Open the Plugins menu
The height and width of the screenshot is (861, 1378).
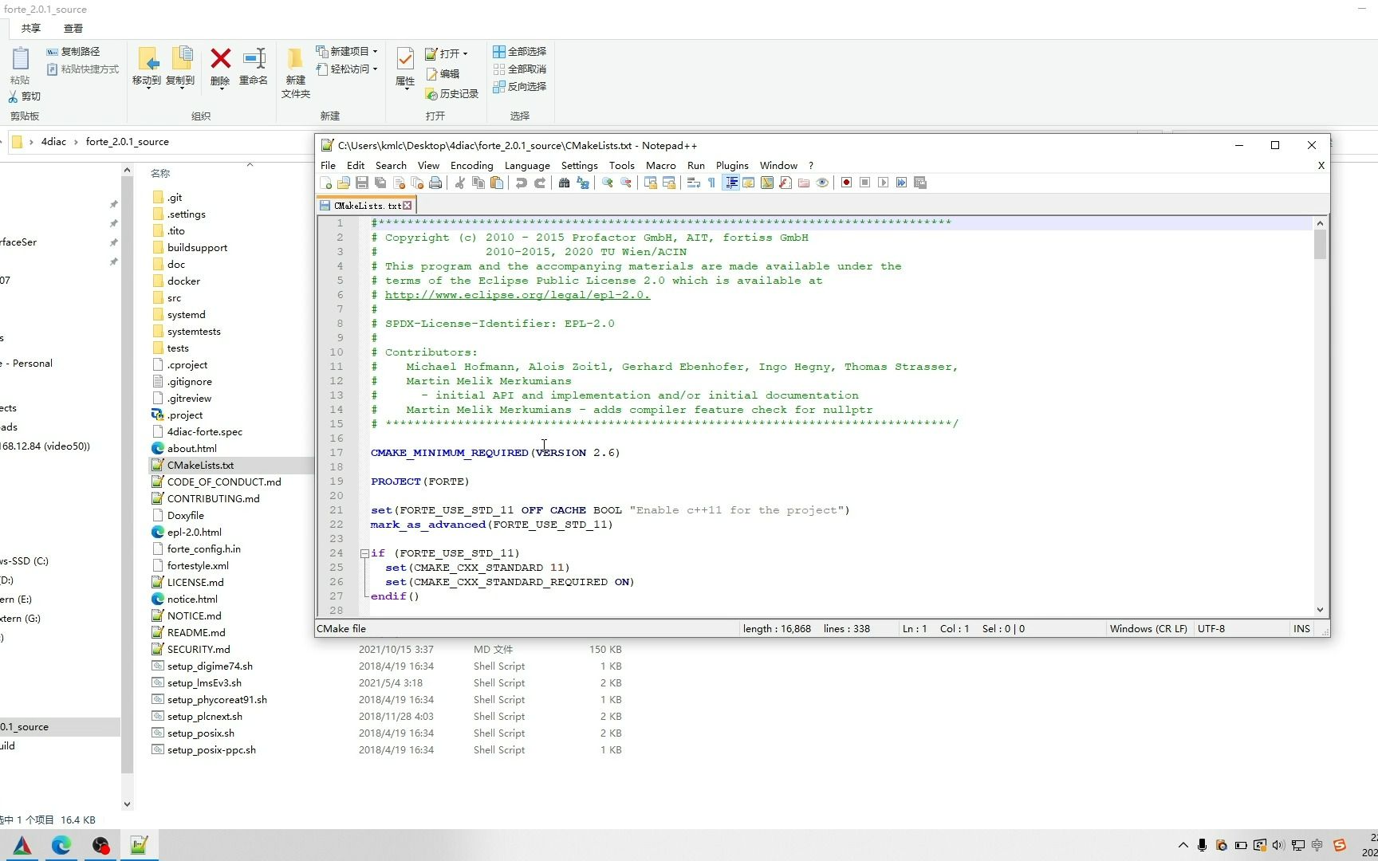pos(731,165)
